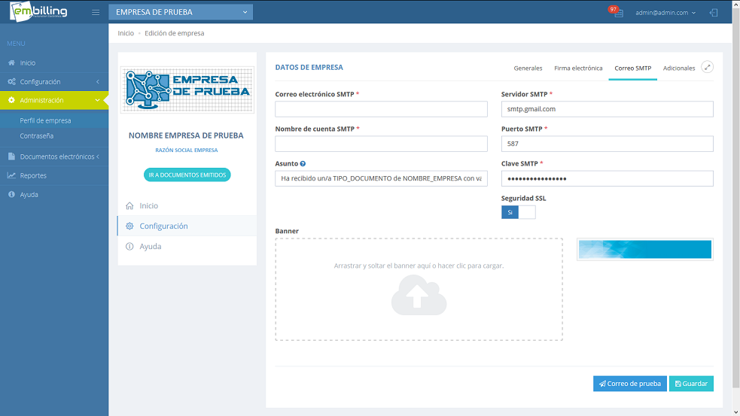Click the cog icon beside Administración

coord(11,100)
